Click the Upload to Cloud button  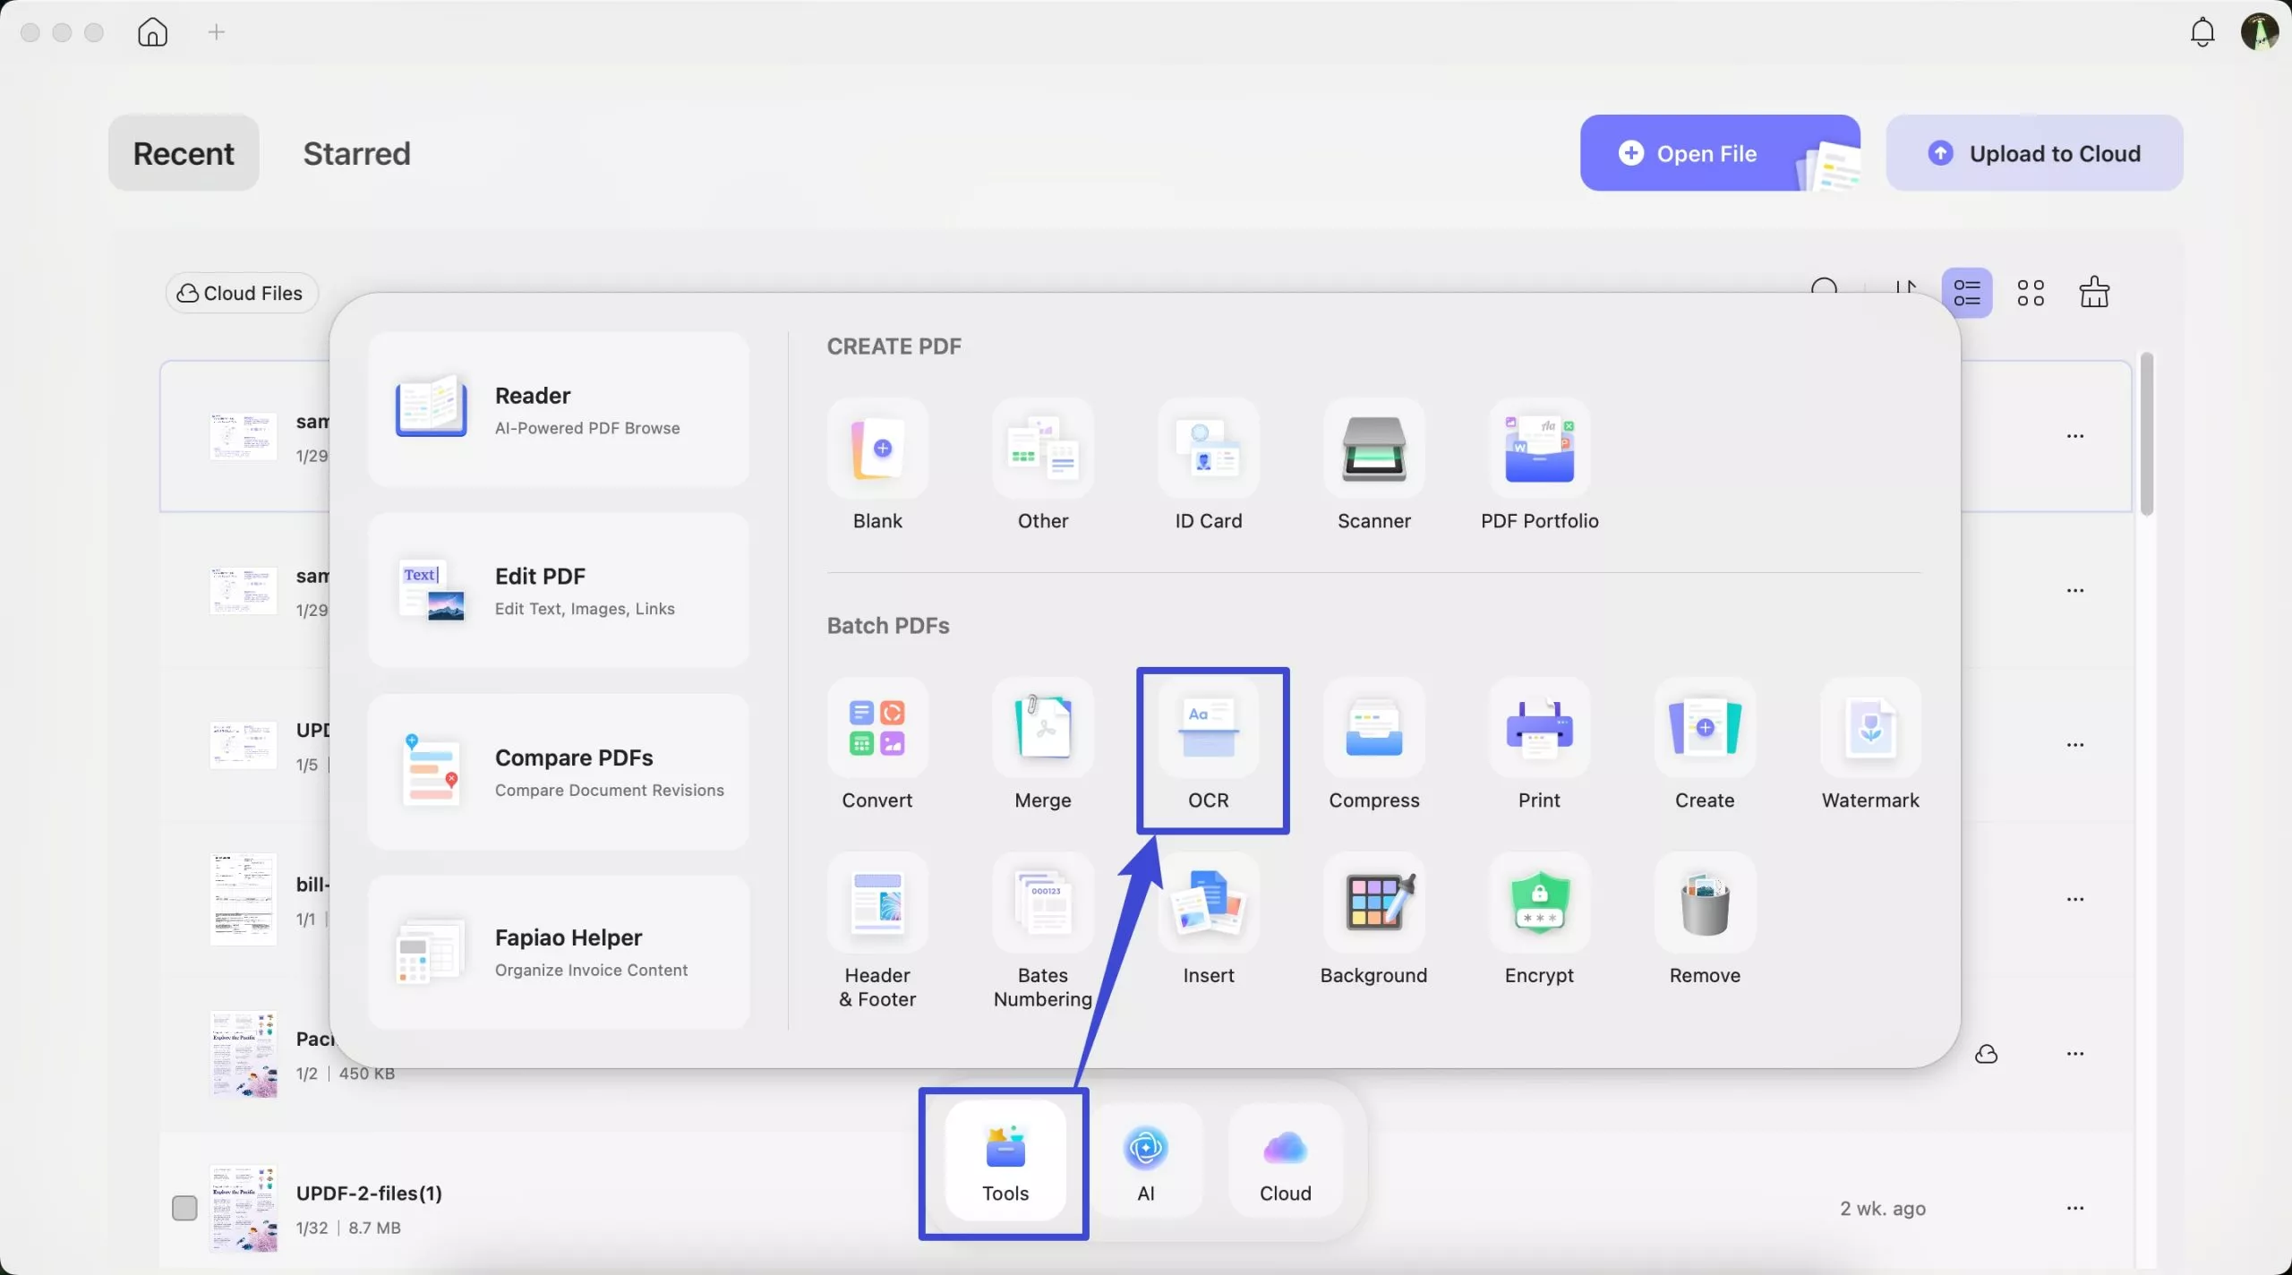2034,152
